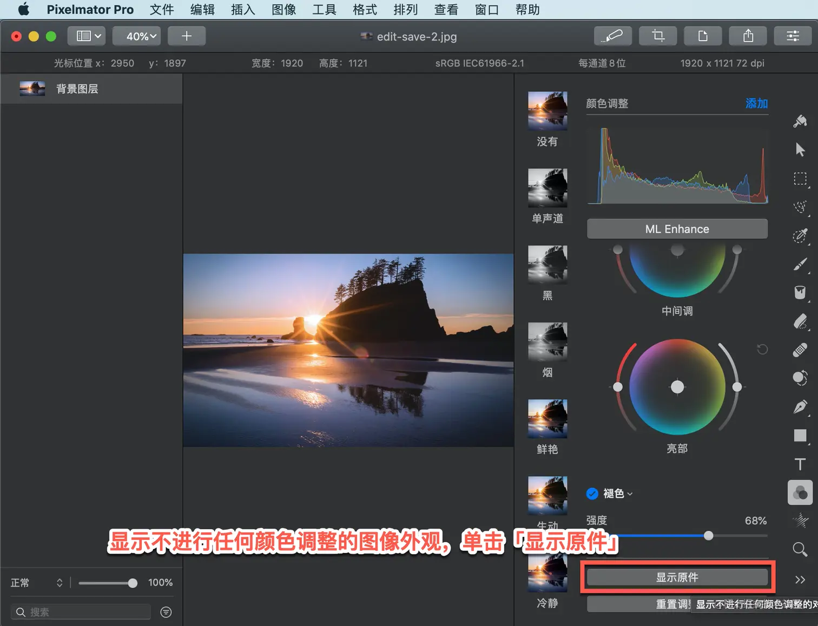Open the 窗口 menu

pos(487,9)
